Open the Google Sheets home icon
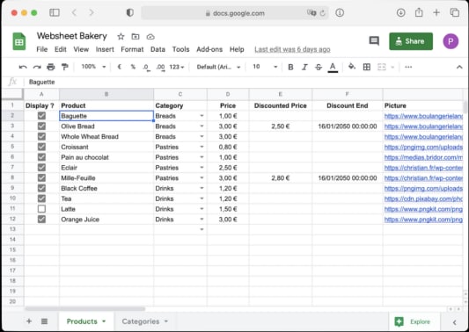 (19, 41)
